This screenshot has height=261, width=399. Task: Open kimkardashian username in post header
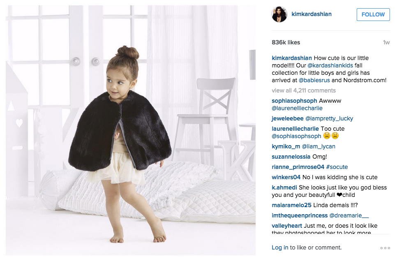click(311, 14)
